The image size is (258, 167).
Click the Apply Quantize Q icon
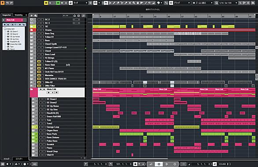217,3
